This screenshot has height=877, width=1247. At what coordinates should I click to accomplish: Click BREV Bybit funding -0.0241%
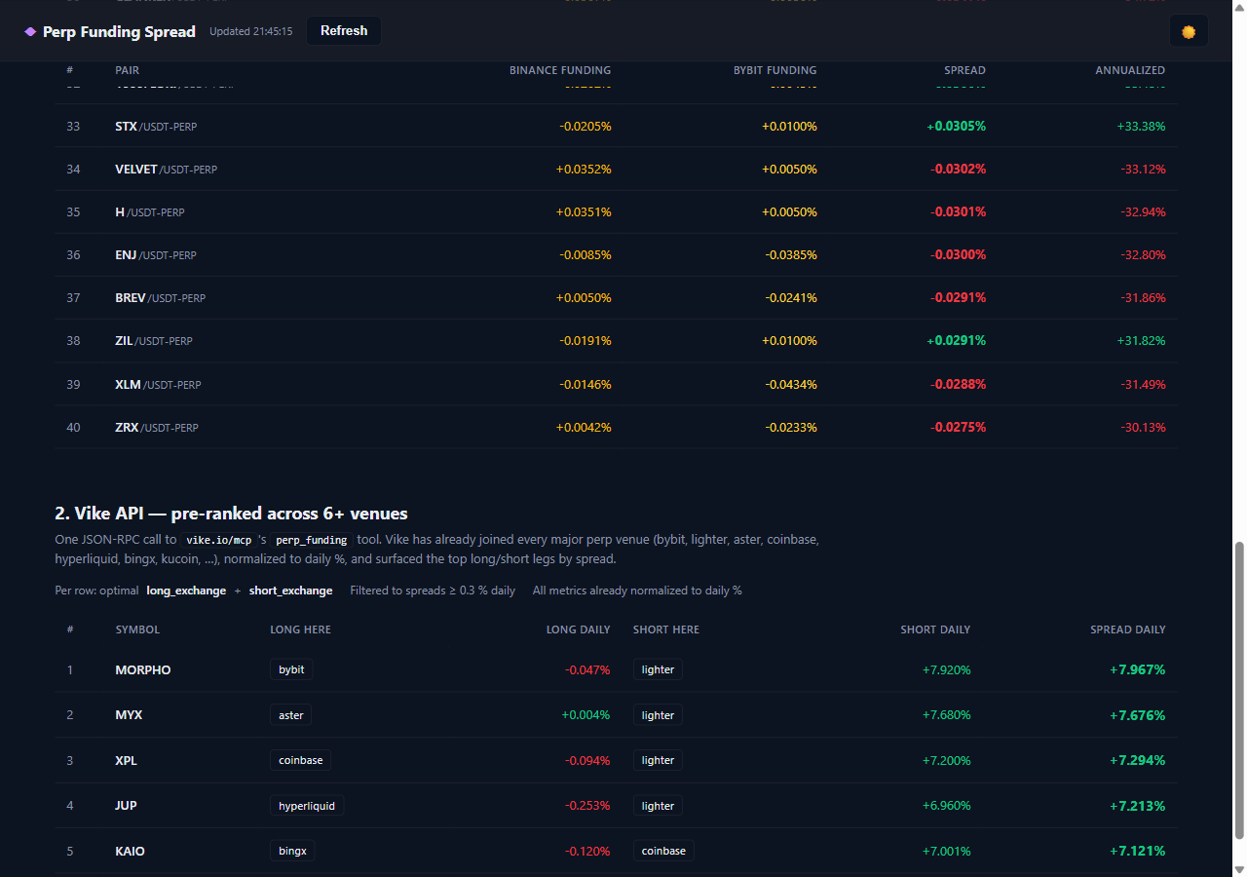click(790, 297)
